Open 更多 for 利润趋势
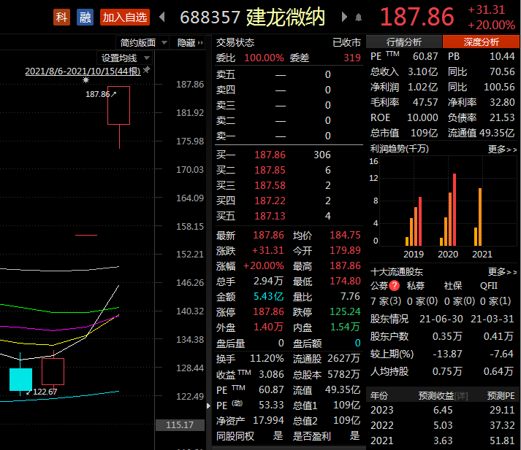 pyautogui.click(x=502, y=150)
